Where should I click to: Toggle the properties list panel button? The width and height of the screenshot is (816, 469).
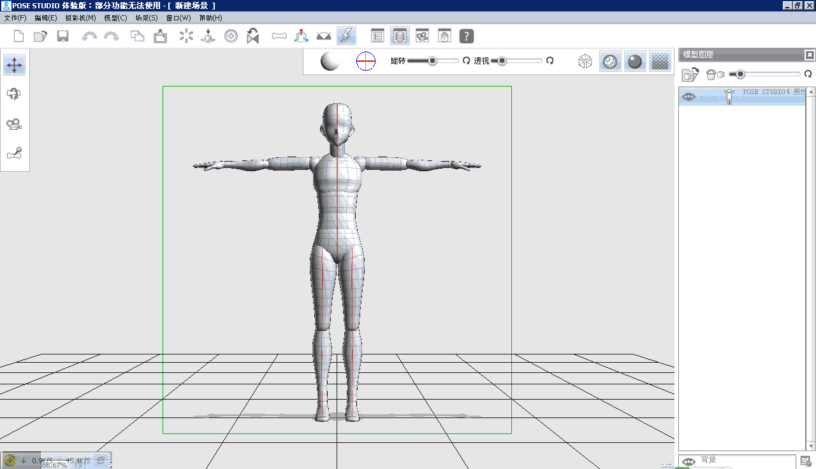click(x=377, y=36)
